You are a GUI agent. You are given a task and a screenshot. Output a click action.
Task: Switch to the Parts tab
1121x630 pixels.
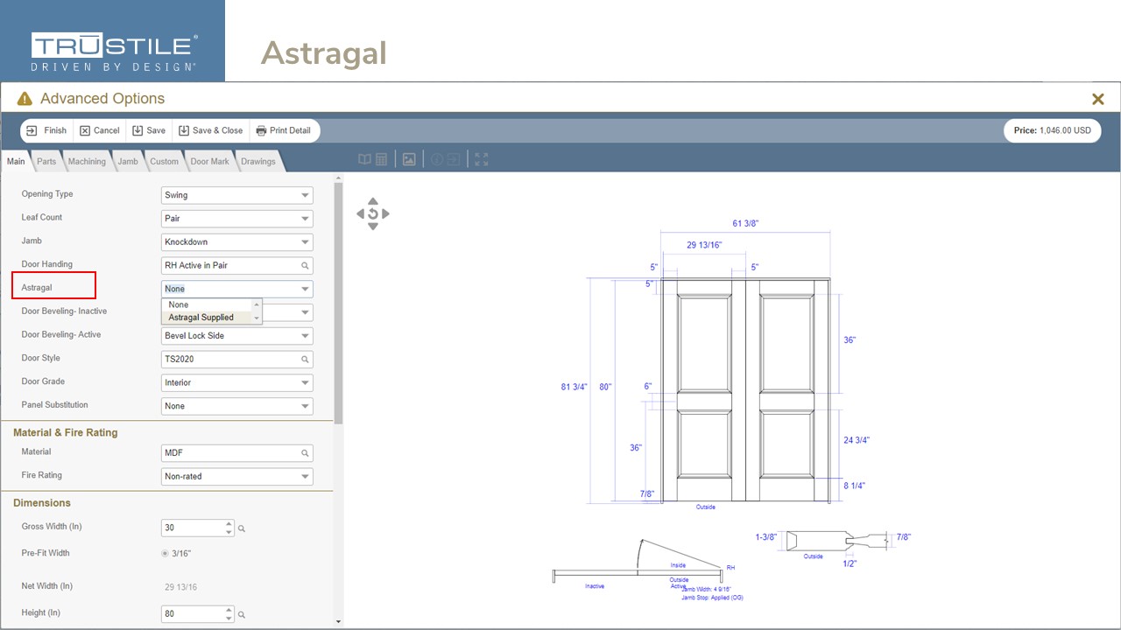(x=46, y=161)
